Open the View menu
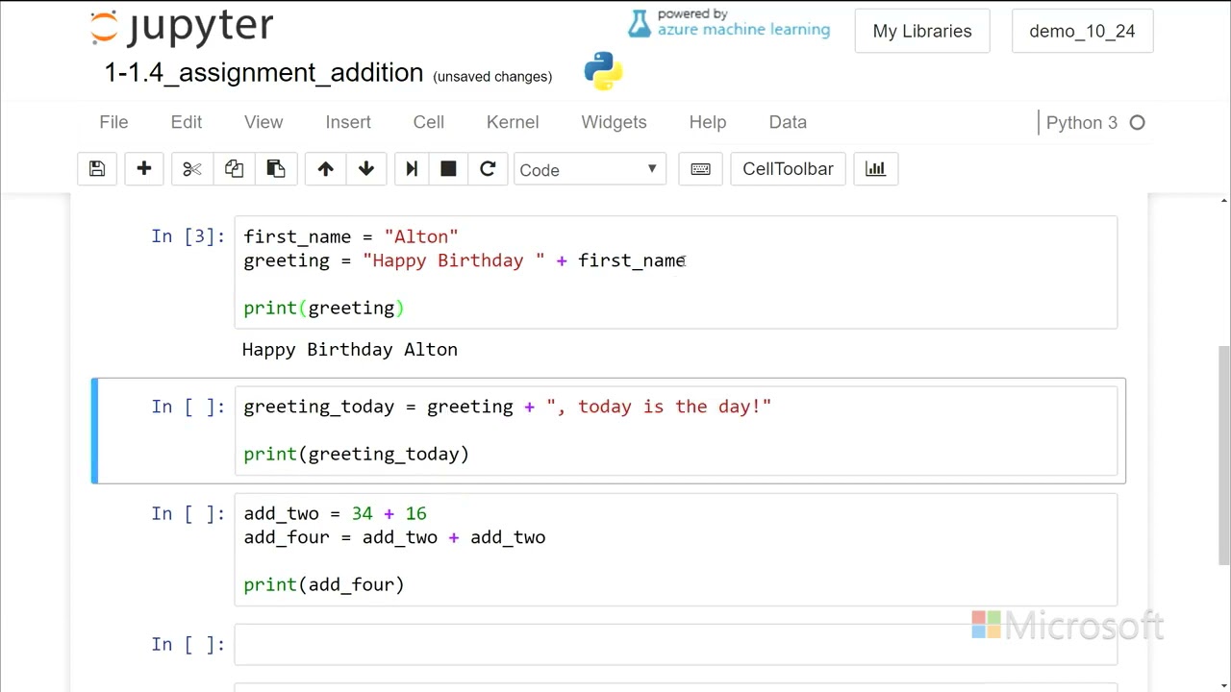Viewport: 1231px width, 692px height. click(264, 122)
